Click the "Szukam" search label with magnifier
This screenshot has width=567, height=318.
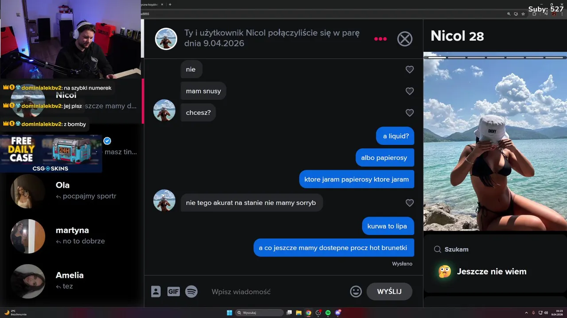click(451, 249)
